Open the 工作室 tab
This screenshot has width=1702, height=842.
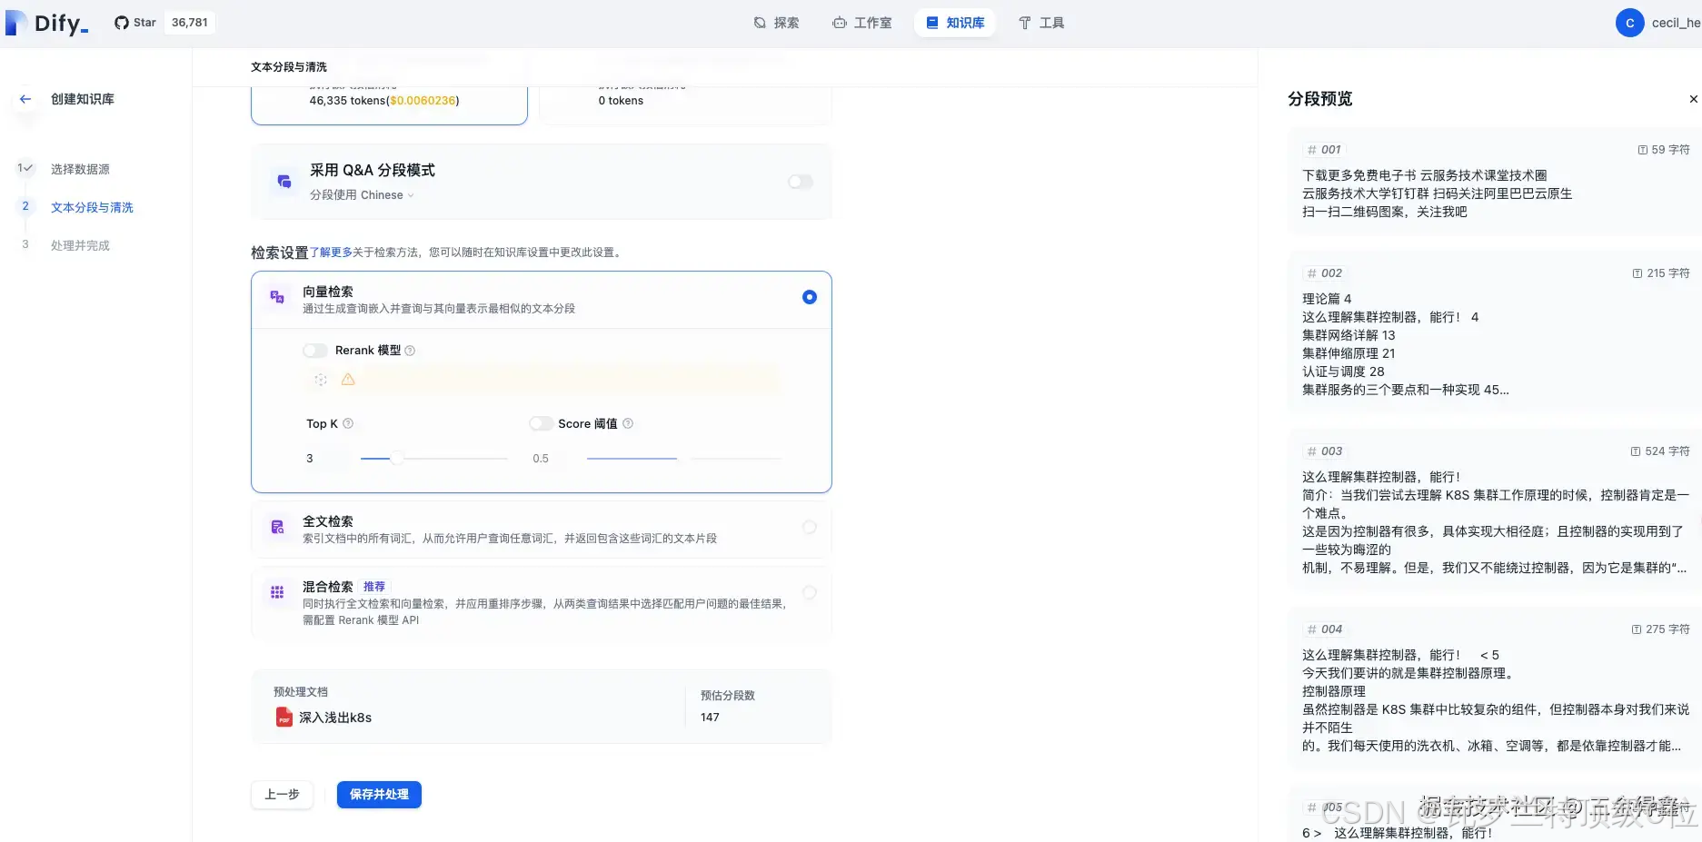(861, 23)
